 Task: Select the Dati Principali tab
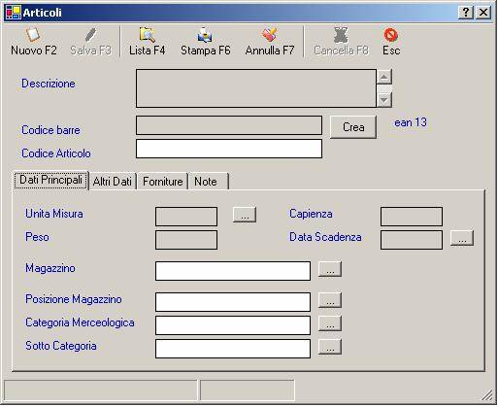click(50, 180)
